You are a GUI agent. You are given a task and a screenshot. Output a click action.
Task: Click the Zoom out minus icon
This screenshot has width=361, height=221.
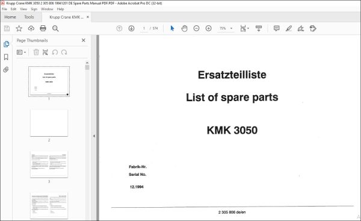tap(196, 28)
